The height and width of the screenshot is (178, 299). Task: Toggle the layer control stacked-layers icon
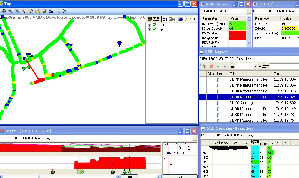(44, 11)
